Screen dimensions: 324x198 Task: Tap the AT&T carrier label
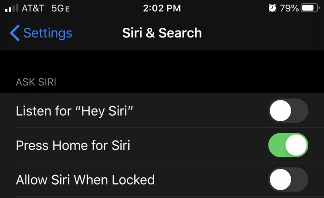33,8
